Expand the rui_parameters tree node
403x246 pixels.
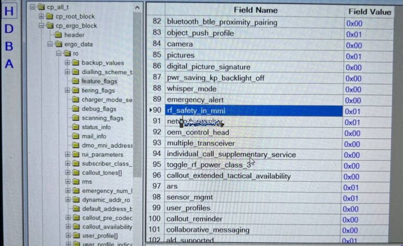point(68,154)
